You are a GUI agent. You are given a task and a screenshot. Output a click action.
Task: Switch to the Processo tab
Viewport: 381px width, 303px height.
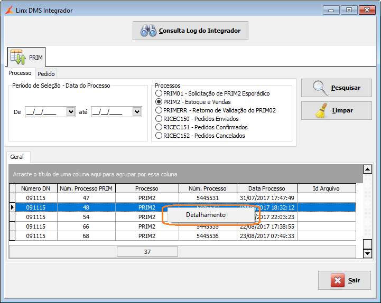[20, 73]
